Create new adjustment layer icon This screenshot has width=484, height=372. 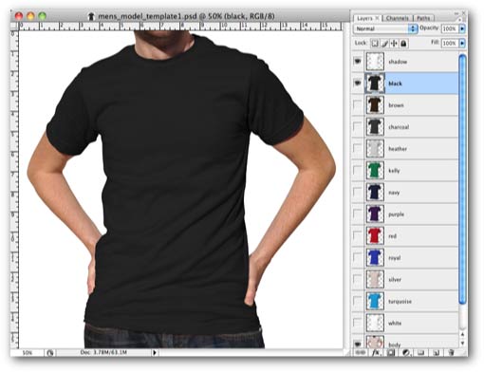pos(406,352)
